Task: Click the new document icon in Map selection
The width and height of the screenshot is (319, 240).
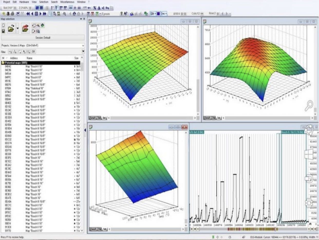Action: pyautogui.click(x=3, y=25)
